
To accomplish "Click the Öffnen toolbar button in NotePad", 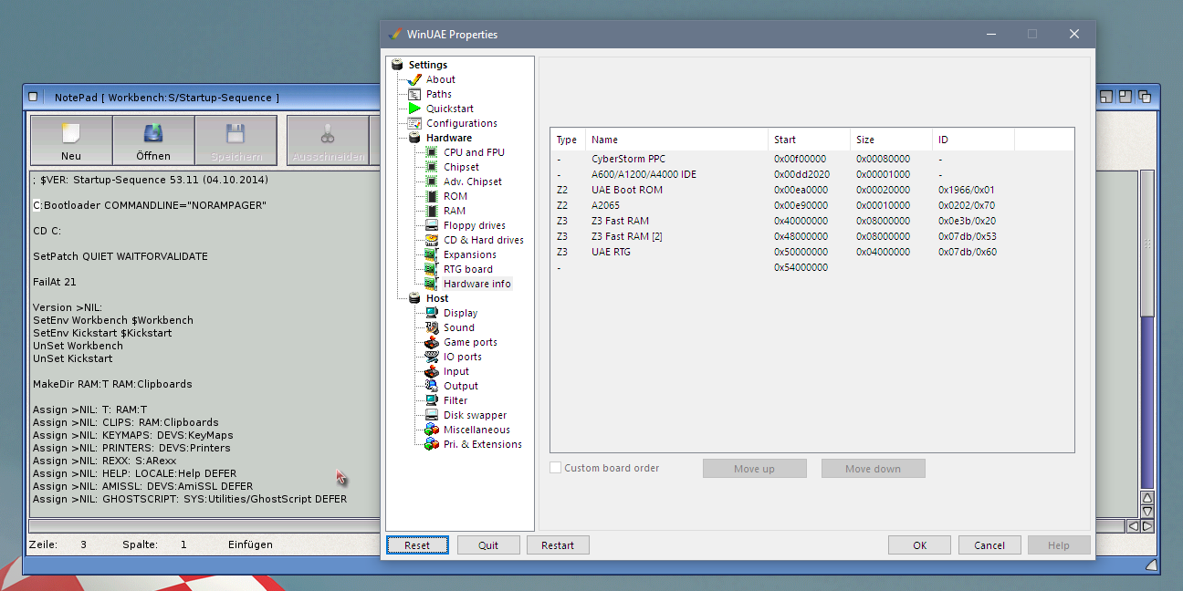I will click(153, 140).
